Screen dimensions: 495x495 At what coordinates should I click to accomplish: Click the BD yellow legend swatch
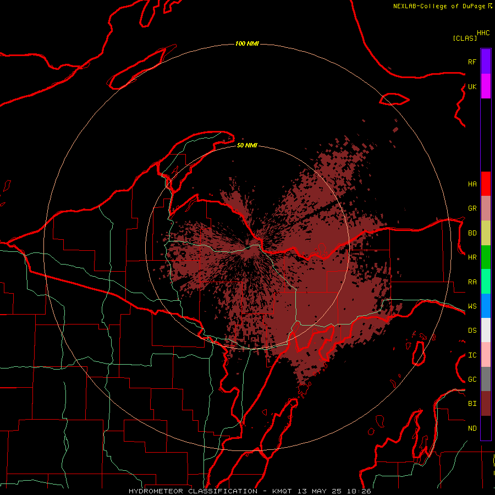486,233
